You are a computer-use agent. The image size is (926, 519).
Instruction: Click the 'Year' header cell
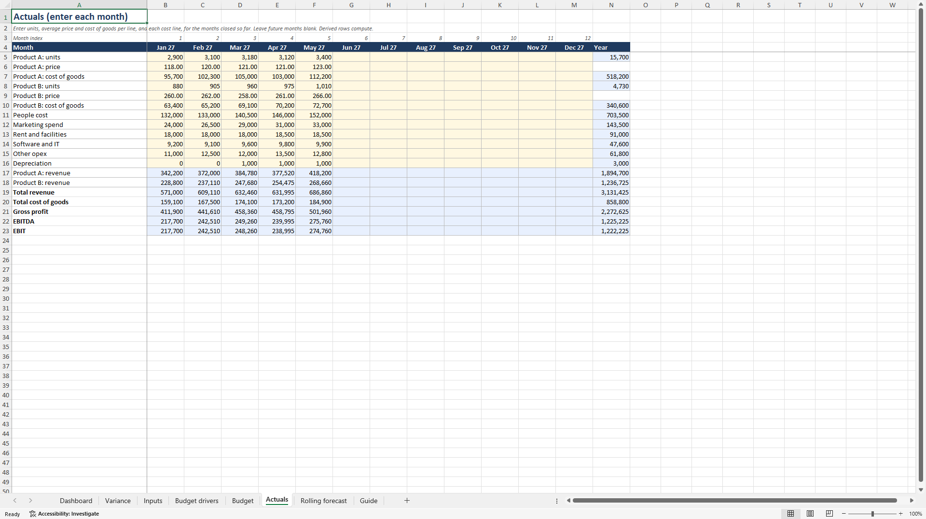(x=611, y=47)
